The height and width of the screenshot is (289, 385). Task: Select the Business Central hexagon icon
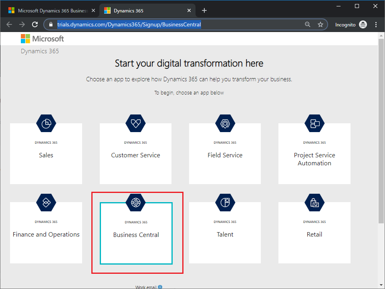point(135,203)
